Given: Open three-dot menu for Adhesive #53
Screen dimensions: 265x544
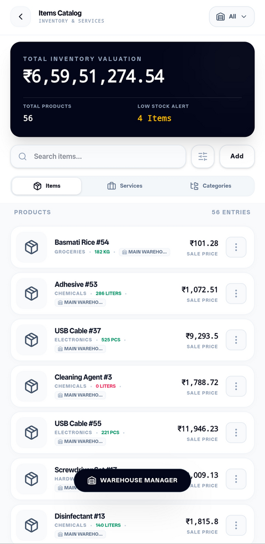Looking at the screenshot, I should point(236,294).
